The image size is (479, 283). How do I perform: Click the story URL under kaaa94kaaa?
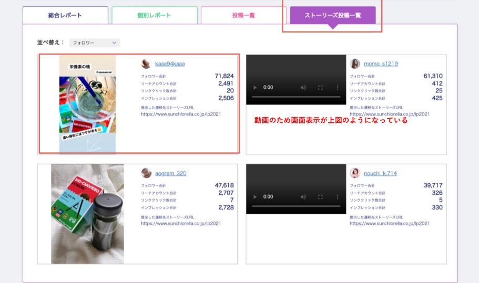[181, 114]
